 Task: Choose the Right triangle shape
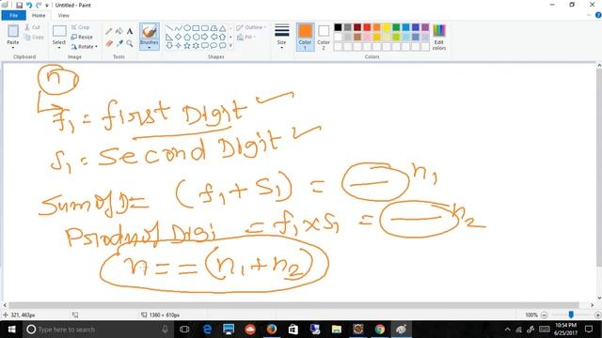(x=169, y=37)
